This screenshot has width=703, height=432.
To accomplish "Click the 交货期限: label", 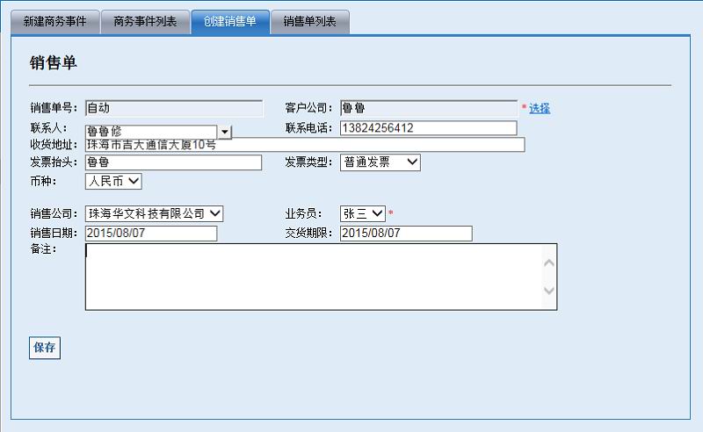I will click(309, 233).
